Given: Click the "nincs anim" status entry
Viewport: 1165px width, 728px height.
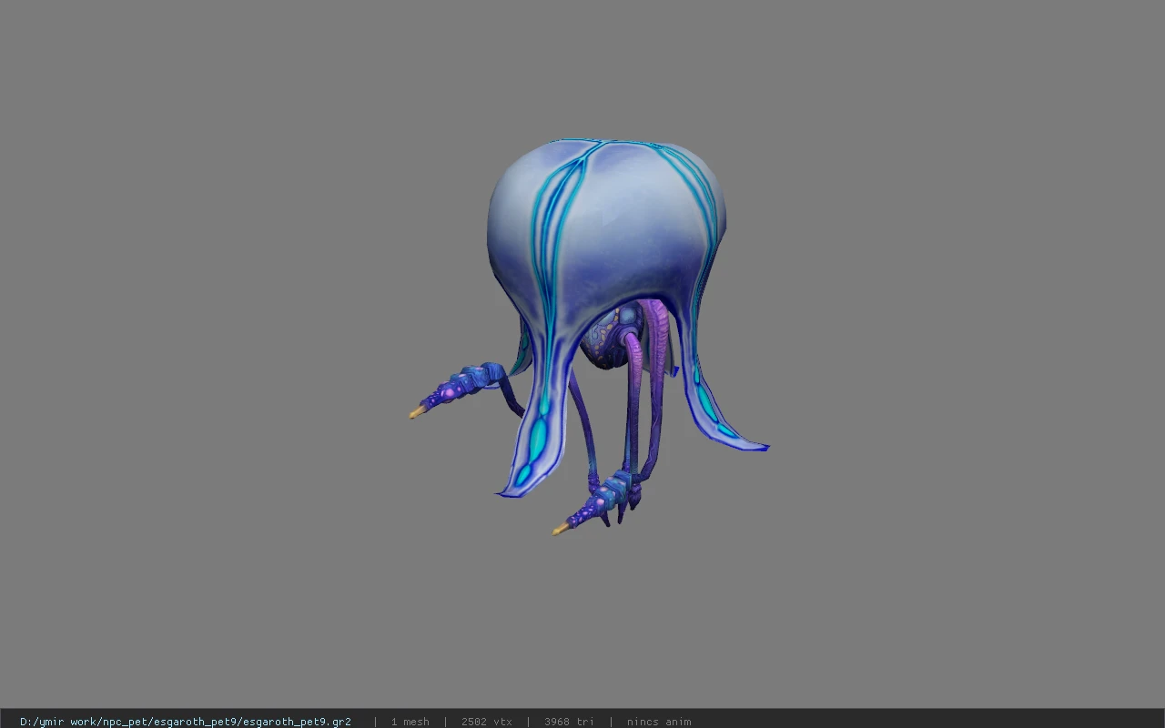Looking at the screenshot, I should tap(659, 722).
